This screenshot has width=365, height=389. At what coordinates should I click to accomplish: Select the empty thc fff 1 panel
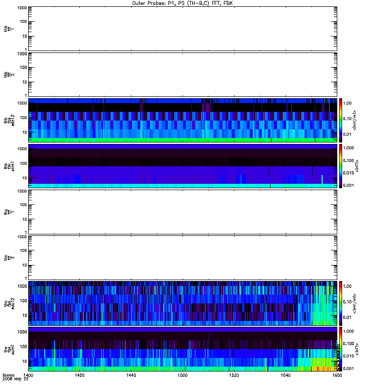pos(182,212)
